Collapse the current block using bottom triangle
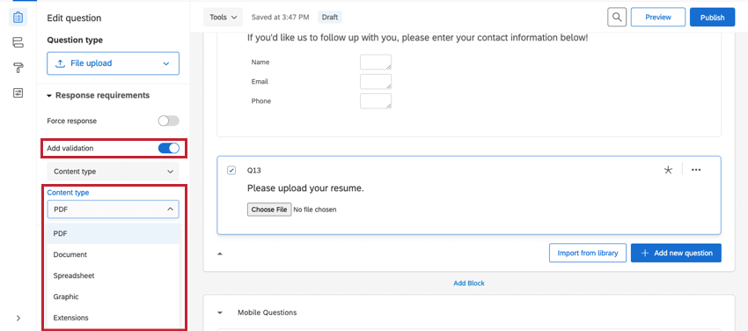This screenshot has height=331, width=748. pos(220,254)
